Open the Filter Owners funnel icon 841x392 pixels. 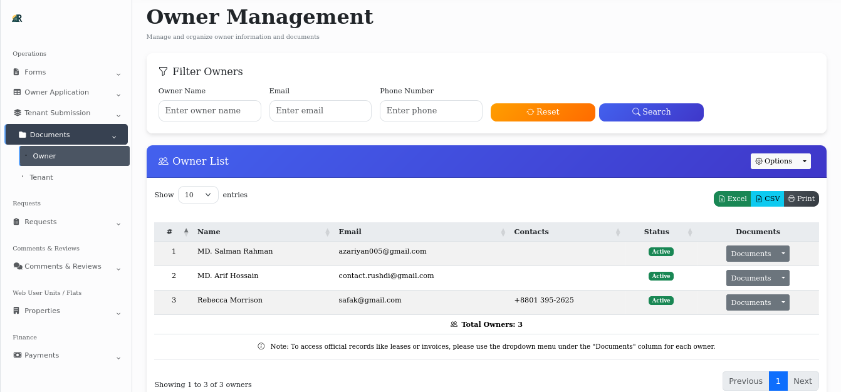[x=164, y=71]
